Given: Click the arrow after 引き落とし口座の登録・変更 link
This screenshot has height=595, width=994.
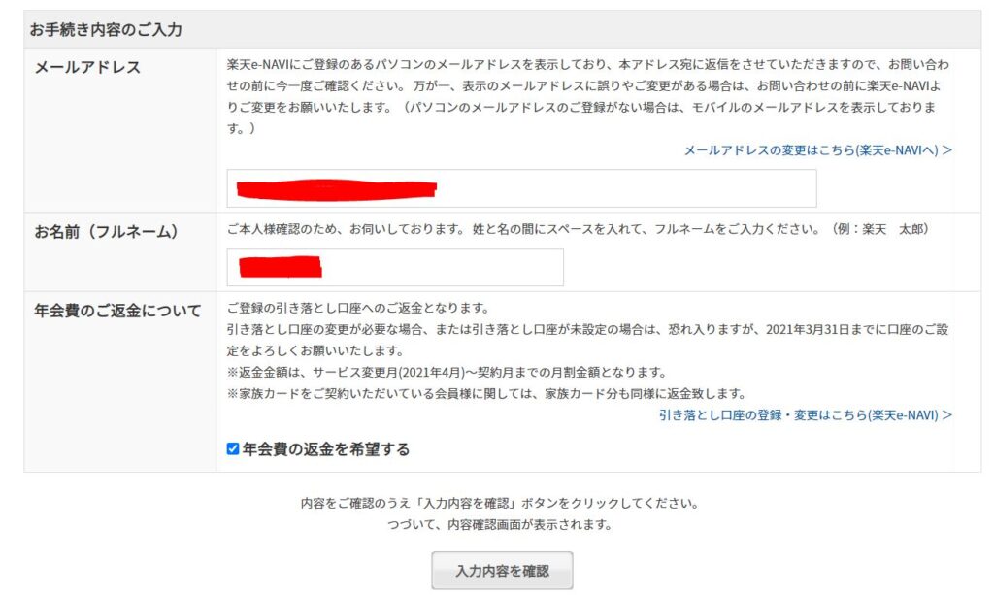Looking at the screenshot, I should pos(947,415).
